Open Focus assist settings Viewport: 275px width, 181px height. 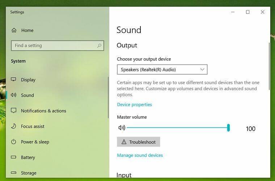click(x=57, y=126)
